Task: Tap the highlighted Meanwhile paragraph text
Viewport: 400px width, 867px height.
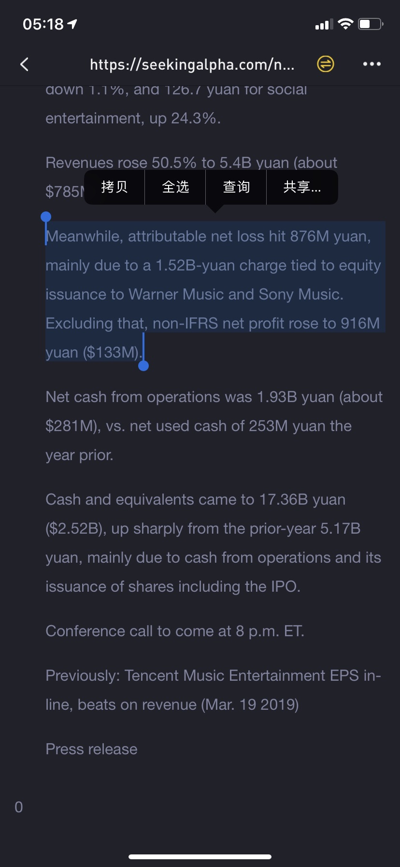Action: point(213,294)
